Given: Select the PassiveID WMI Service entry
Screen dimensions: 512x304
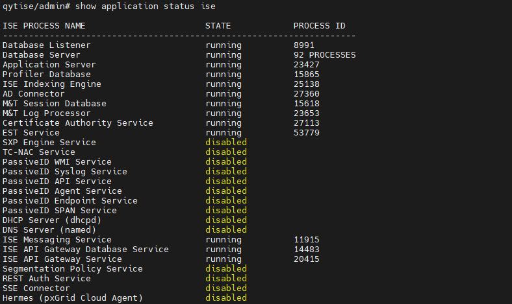Looking at the screenshot, I should [x=57, y=162].
